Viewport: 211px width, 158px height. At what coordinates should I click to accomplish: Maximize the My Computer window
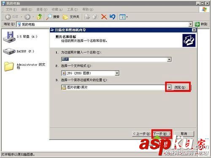pos(202,3)
